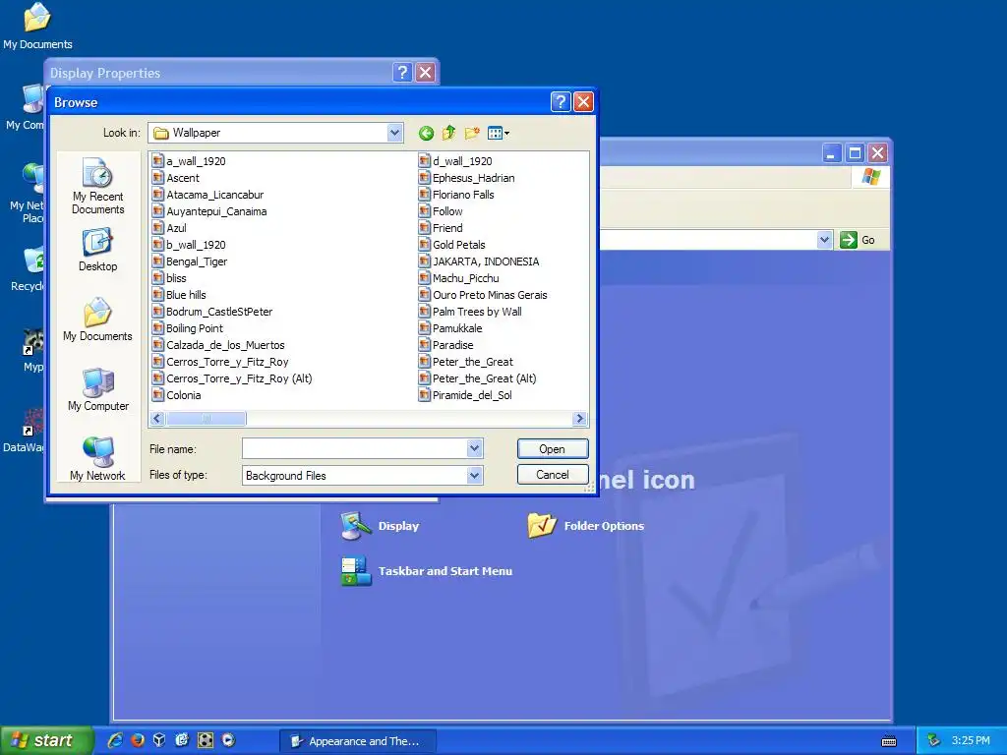This screenshot has height=755, width=1007.
Task: Select the Pamukkale file
Action: [x=449, y=328]
